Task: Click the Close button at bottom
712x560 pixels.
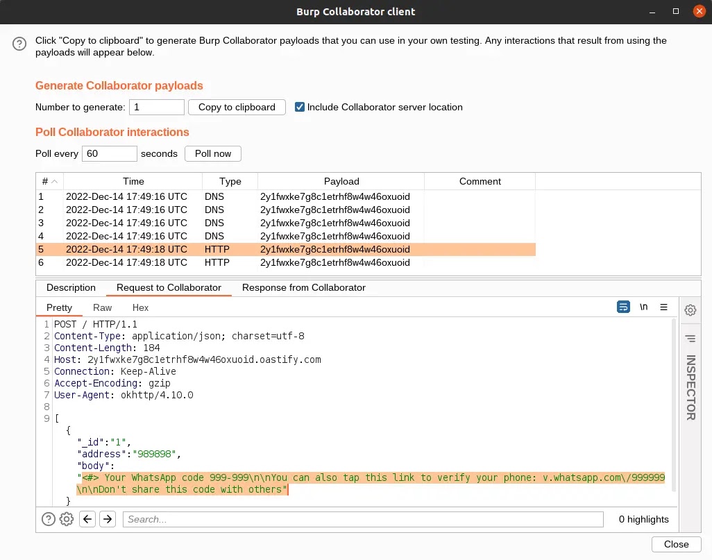Action: tap(676, 544)
